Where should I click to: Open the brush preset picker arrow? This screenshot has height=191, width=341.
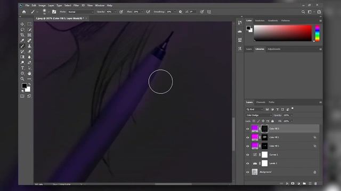click(x=48, y=12)
